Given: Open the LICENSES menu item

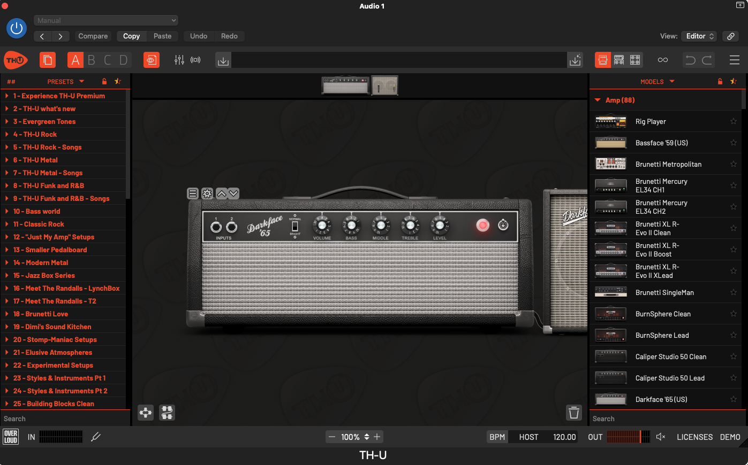Looking at the screenshot, I should click(694, 437).
